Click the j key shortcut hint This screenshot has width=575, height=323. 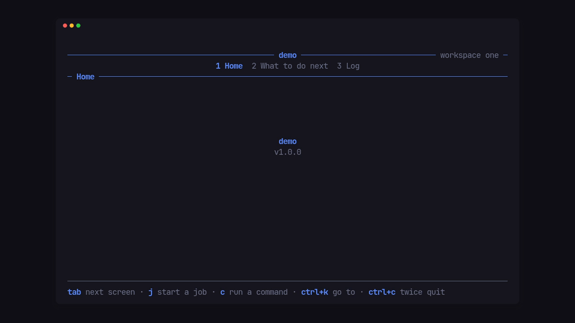(150, 292)
